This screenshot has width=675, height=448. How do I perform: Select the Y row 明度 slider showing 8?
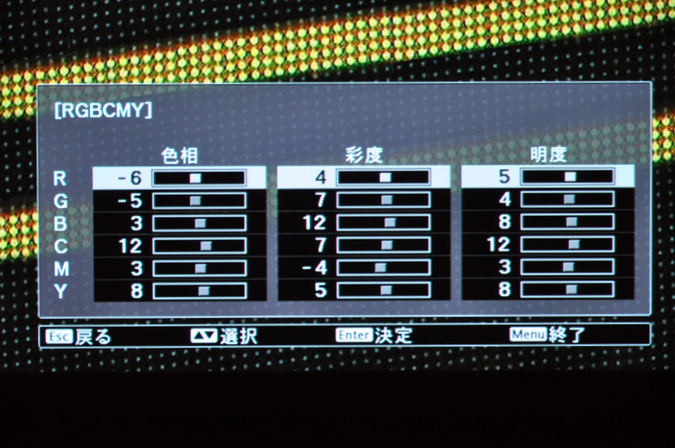pyautogui.click(x=567, y=289)
